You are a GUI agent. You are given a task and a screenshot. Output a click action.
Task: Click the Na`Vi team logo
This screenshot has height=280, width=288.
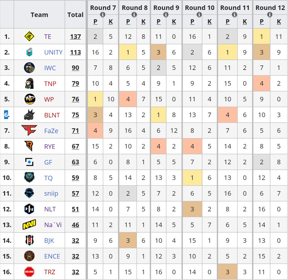[29, 225]
